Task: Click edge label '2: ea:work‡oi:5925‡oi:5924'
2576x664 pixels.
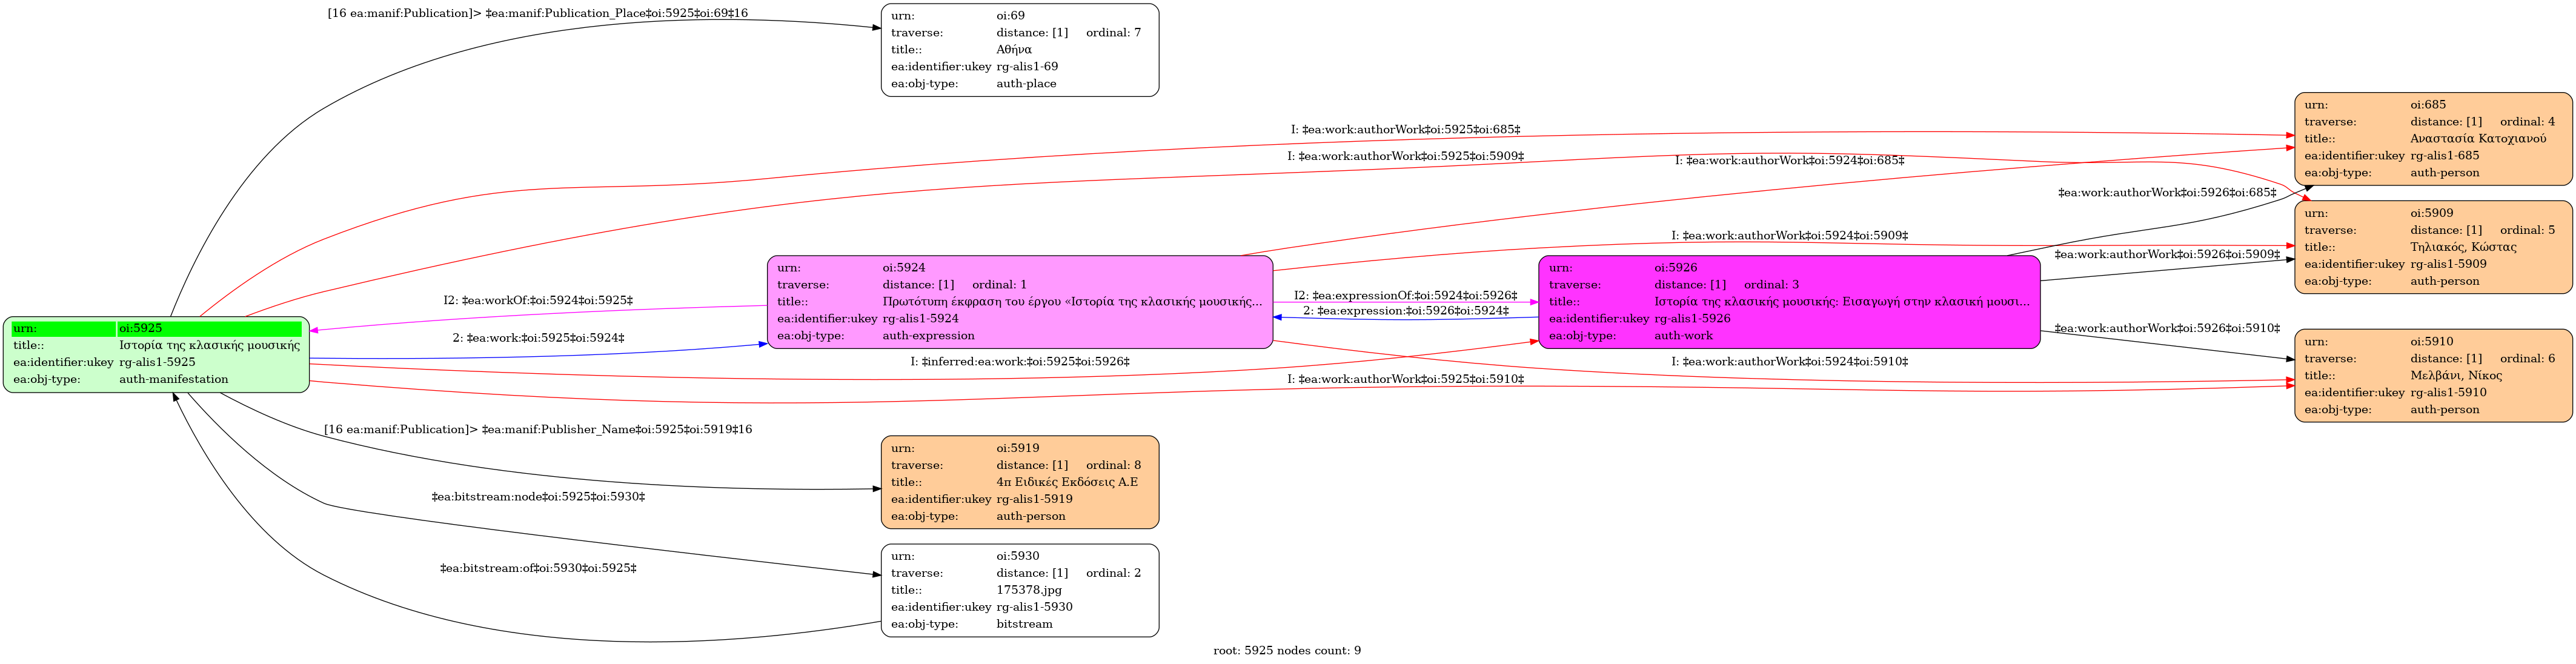Action: coord(538,339)
